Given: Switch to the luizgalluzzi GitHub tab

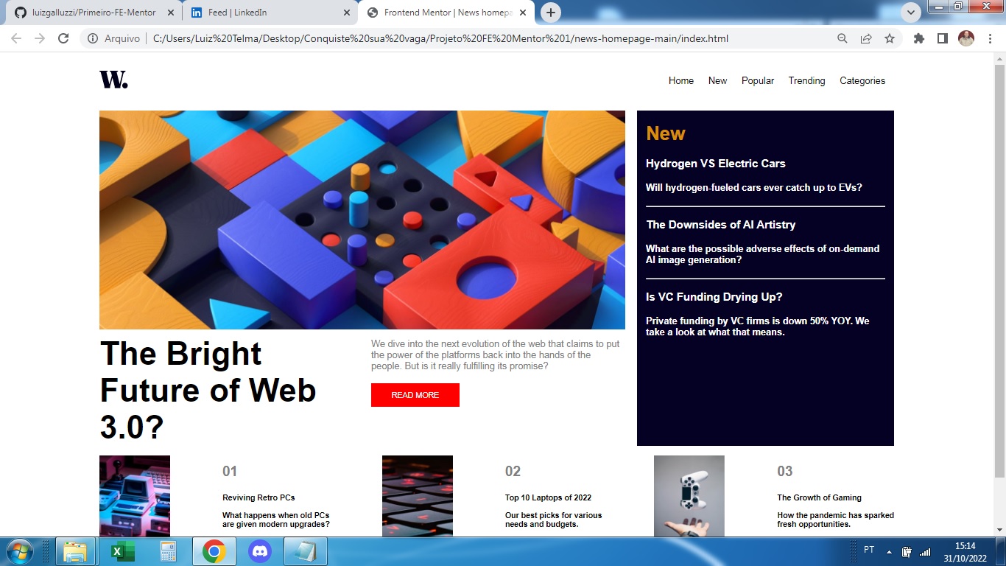Looking at the screenshot, I should (x=94, y=13).
